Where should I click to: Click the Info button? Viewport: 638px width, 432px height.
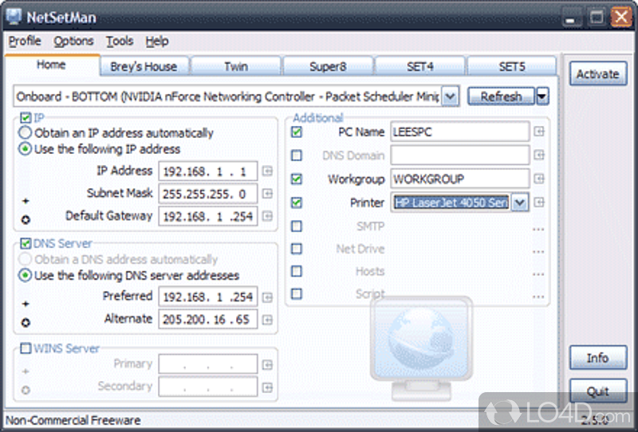tap(597, 358)
